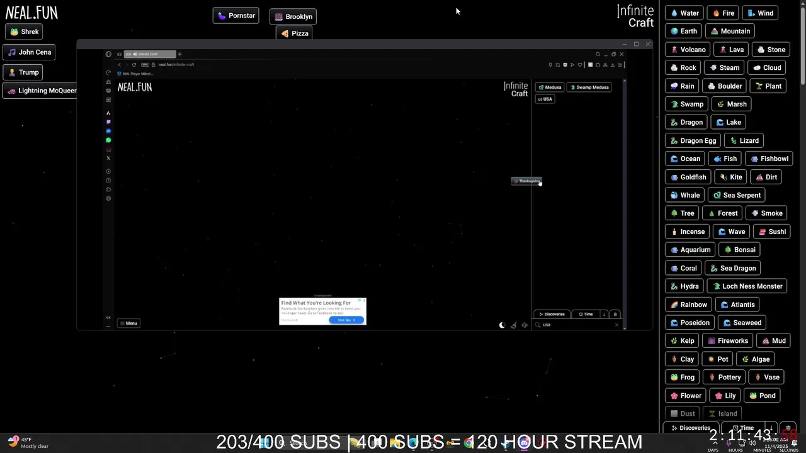
Task: Select the Steam element
Action: (724, 68)
